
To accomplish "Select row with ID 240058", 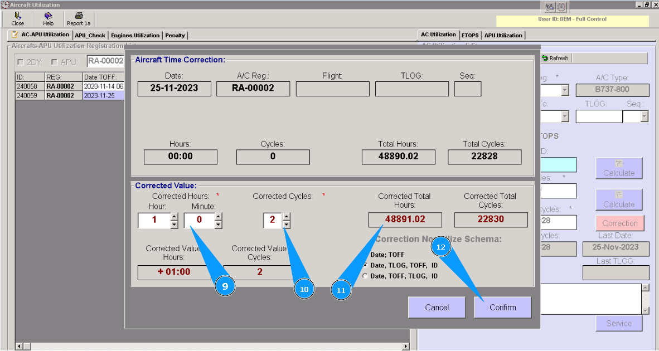I will [70, 86].
